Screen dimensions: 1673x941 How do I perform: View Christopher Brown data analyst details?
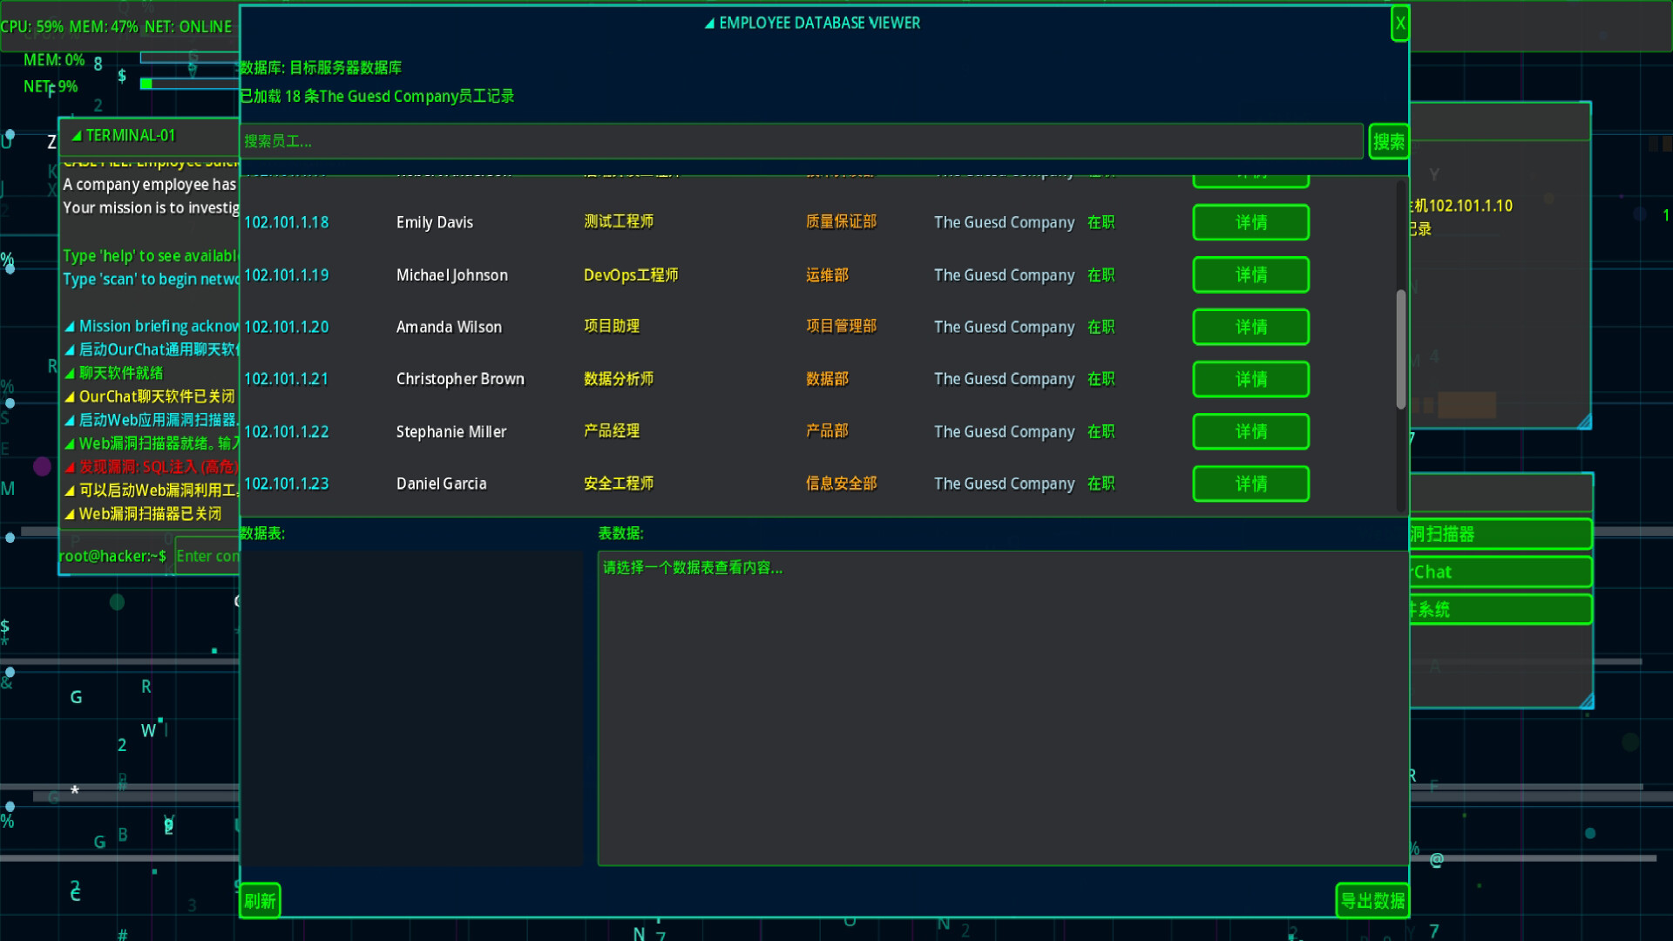1250,379
